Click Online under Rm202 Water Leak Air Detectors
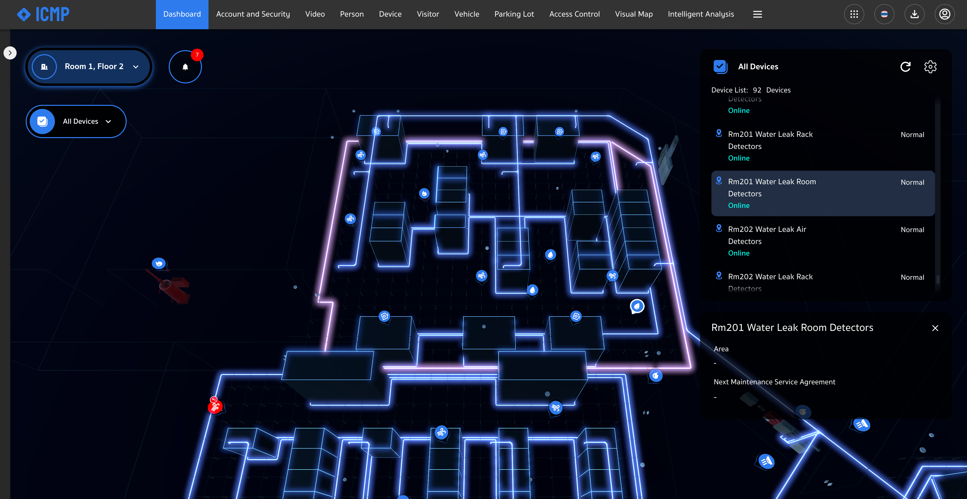The image size is (967, 499). tap(739, 253)
